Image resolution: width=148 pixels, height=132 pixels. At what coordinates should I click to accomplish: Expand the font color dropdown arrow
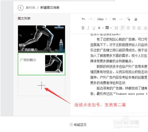coord(103,28)
